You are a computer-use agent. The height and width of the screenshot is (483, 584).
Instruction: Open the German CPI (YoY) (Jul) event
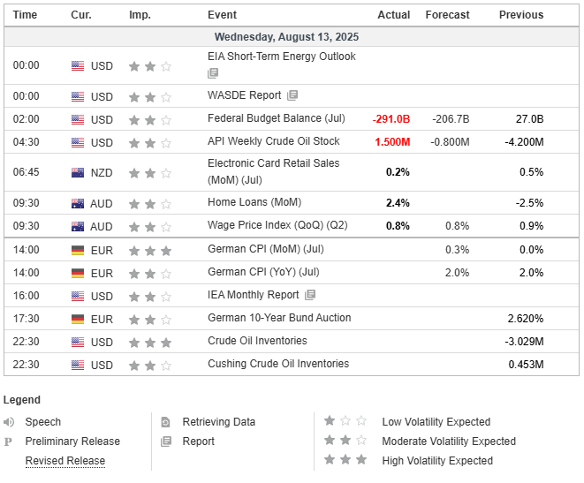263,272
